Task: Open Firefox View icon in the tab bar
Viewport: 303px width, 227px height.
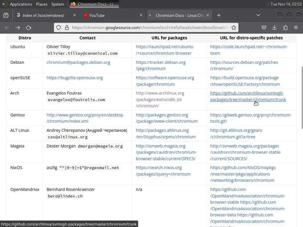Action: (x=6, y=15)
